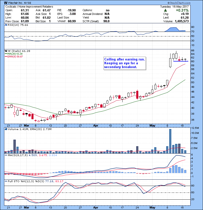The image size is (203, 210).
Task: Click the SCTR (Small) value 98.0
Action: (x=106, y=21)
